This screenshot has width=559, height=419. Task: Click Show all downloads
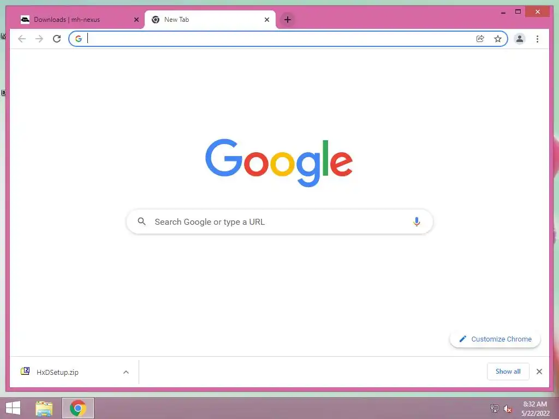pos(508,372)
